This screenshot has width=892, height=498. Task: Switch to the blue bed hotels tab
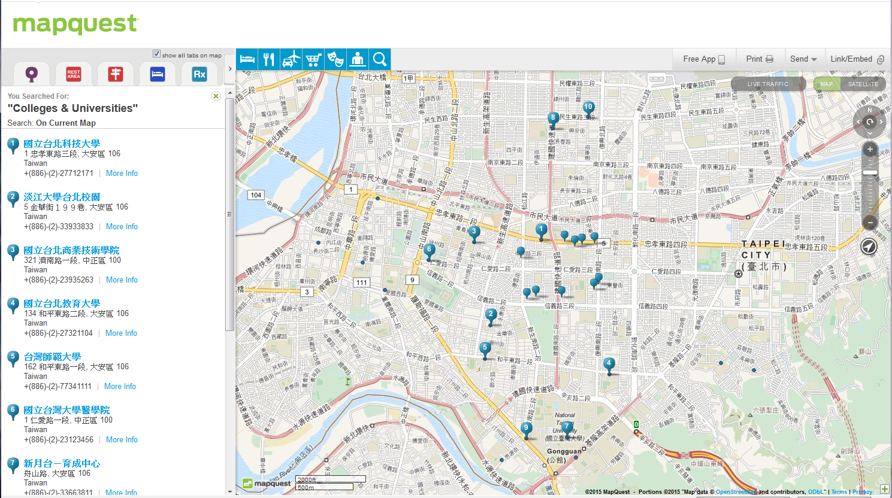point(158,74)
